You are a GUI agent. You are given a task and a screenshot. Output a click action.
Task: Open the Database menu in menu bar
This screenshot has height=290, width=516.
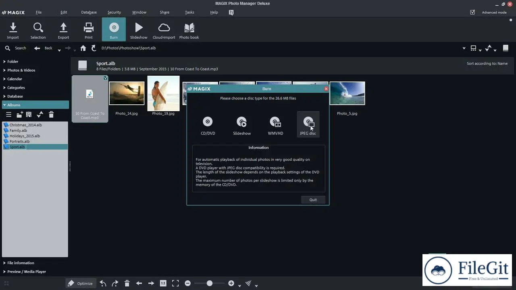point(89,12)
